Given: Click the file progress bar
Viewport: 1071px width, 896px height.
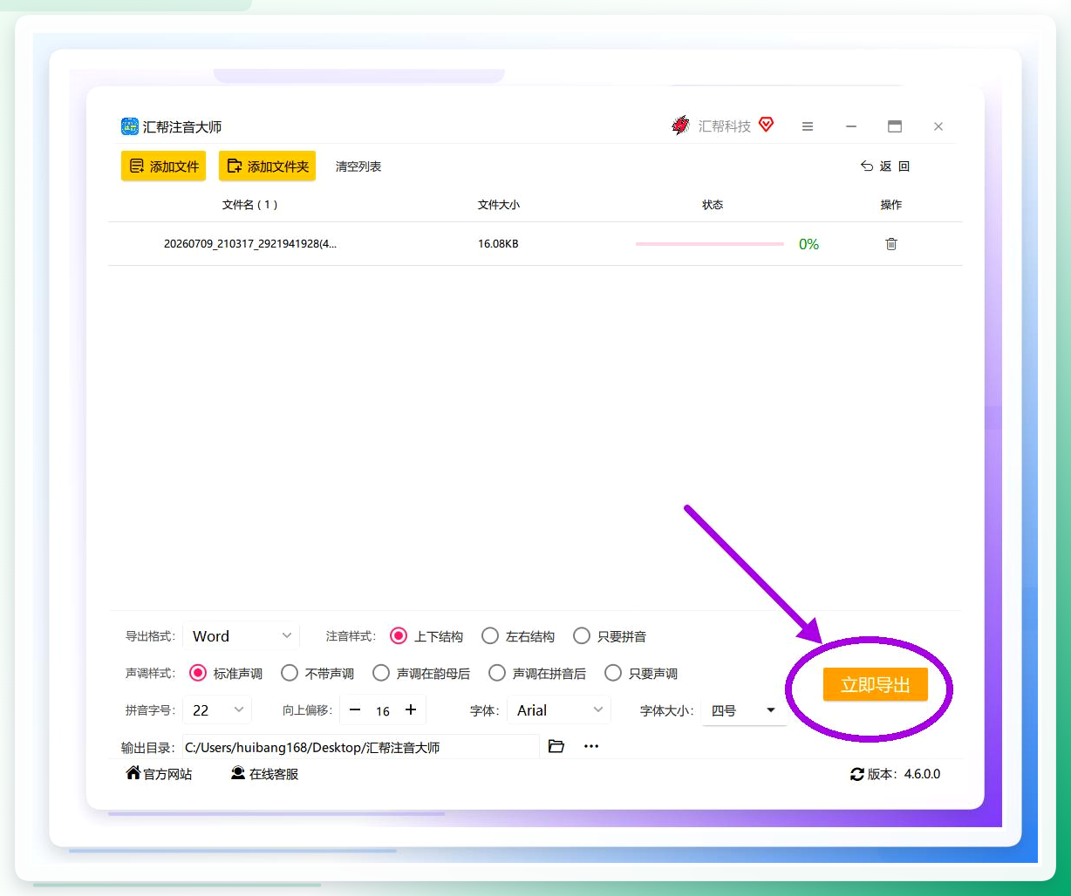Looking at the screenshot, I should pyautogui.click(x=710, y=244).
